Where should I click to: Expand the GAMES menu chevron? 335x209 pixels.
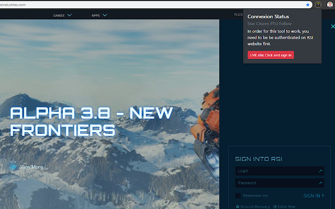click(70, 15)
